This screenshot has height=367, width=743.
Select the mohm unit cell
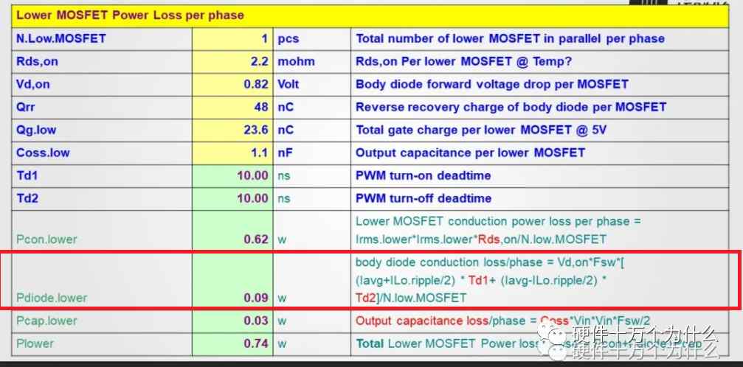pyautogui.click(x=312, y=62)
